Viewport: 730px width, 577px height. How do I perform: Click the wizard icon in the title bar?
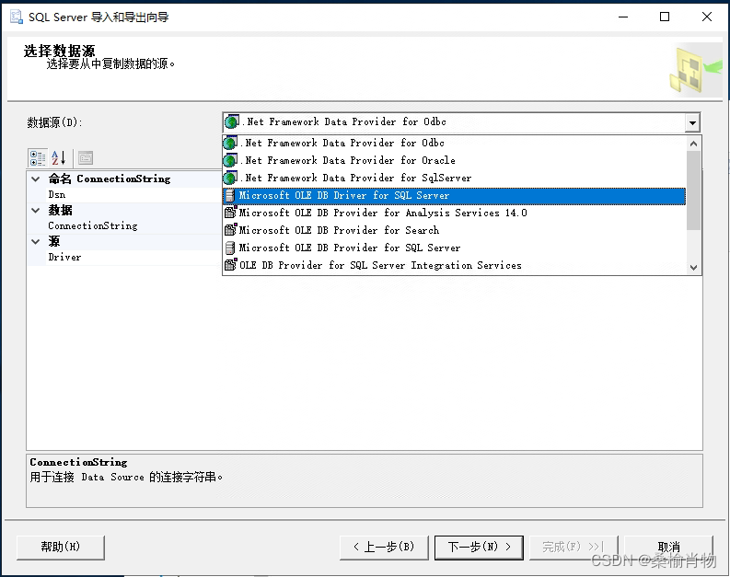pos(17,17)
